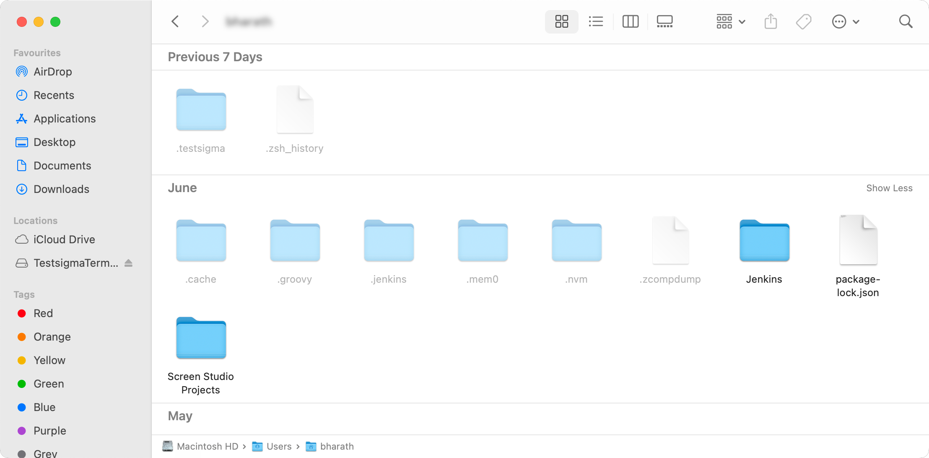
Task: Switch to gallery view
Action: (664, 21)
